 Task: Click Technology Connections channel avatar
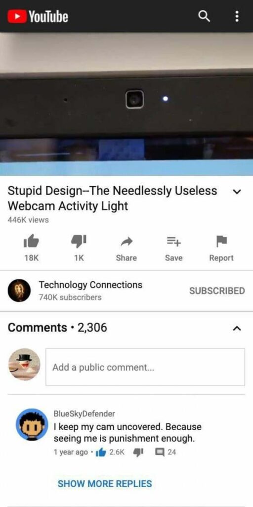19,290
